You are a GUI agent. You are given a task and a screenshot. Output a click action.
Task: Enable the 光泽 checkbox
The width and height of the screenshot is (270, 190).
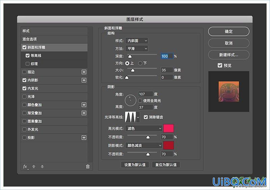point(24,97)
